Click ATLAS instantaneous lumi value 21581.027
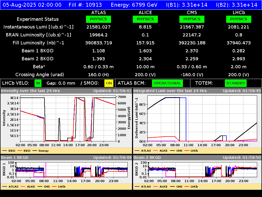The width and height of the screenshot is (262, 197). click(99, 27)
